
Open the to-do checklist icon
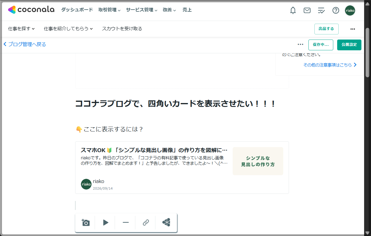pyautogui.click(x=321, y=10)
